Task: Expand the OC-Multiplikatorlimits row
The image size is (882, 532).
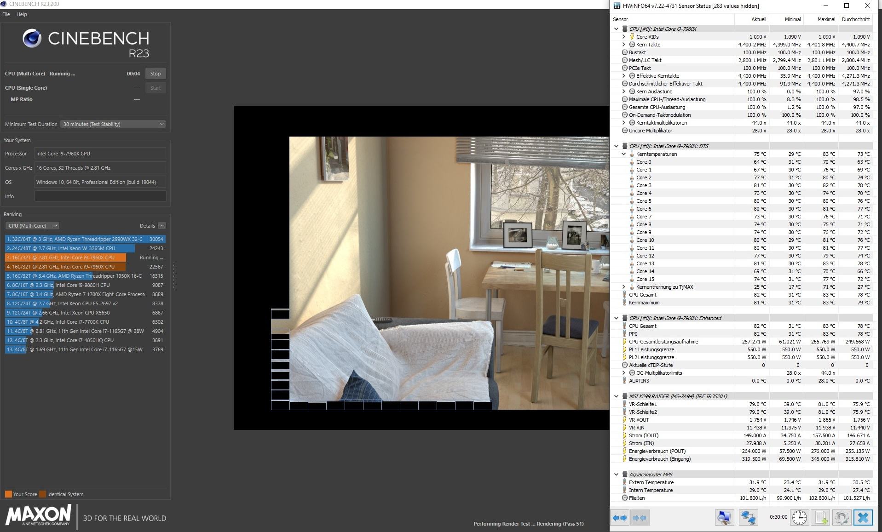Action: point(623,373)
